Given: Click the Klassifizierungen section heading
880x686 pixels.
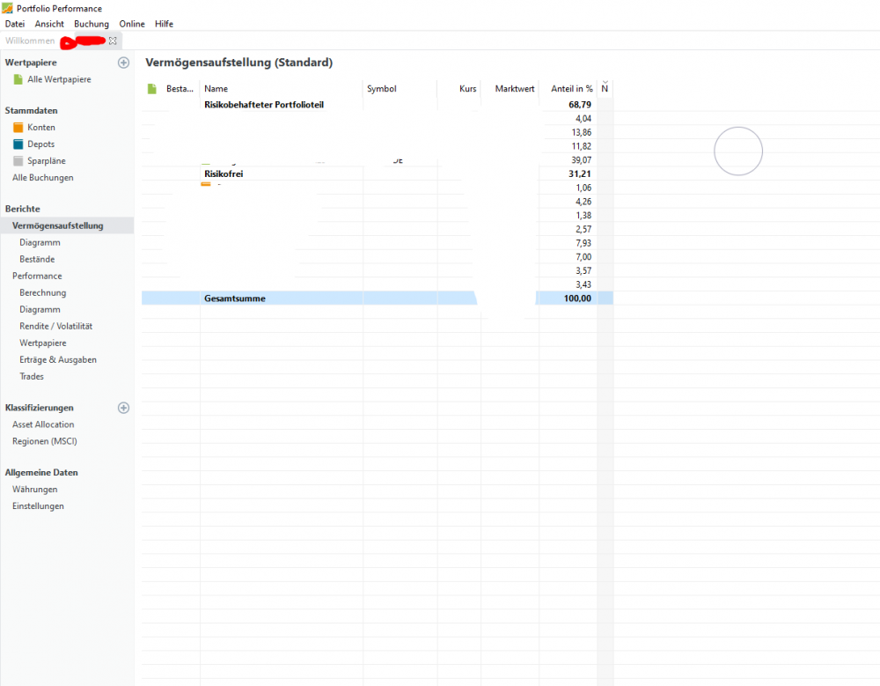Looking at the screenshot, I should [40, 408].
